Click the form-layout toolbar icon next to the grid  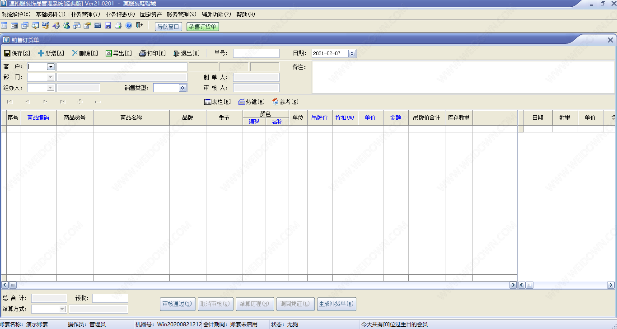pyautogui.click(x=14, y=26)
